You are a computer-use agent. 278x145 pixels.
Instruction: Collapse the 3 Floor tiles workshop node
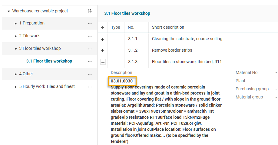click(x=16, y=49)
